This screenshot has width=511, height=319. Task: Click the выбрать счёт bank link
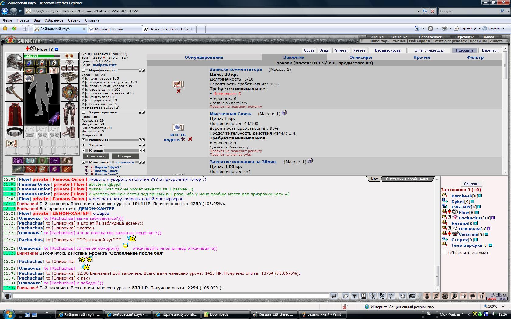[x=105, y=65]
